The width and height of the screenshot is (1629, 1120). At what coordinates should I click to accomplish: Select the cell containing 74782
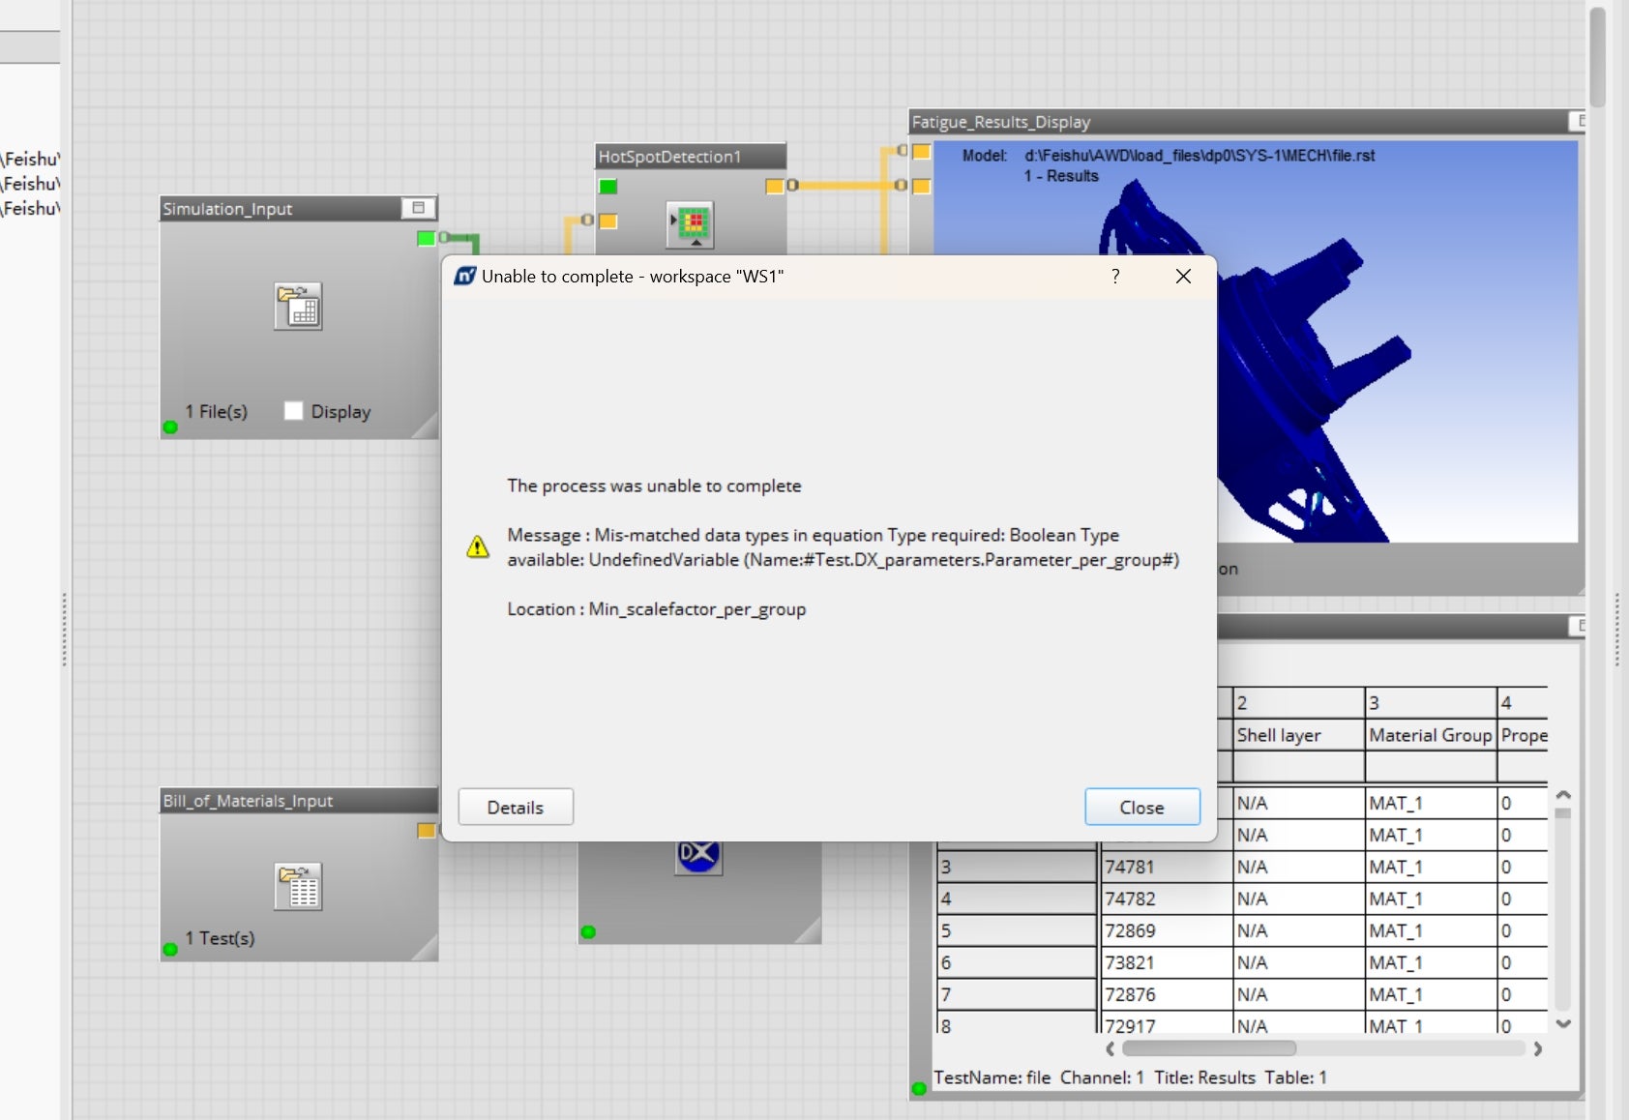coord(1167,899)
